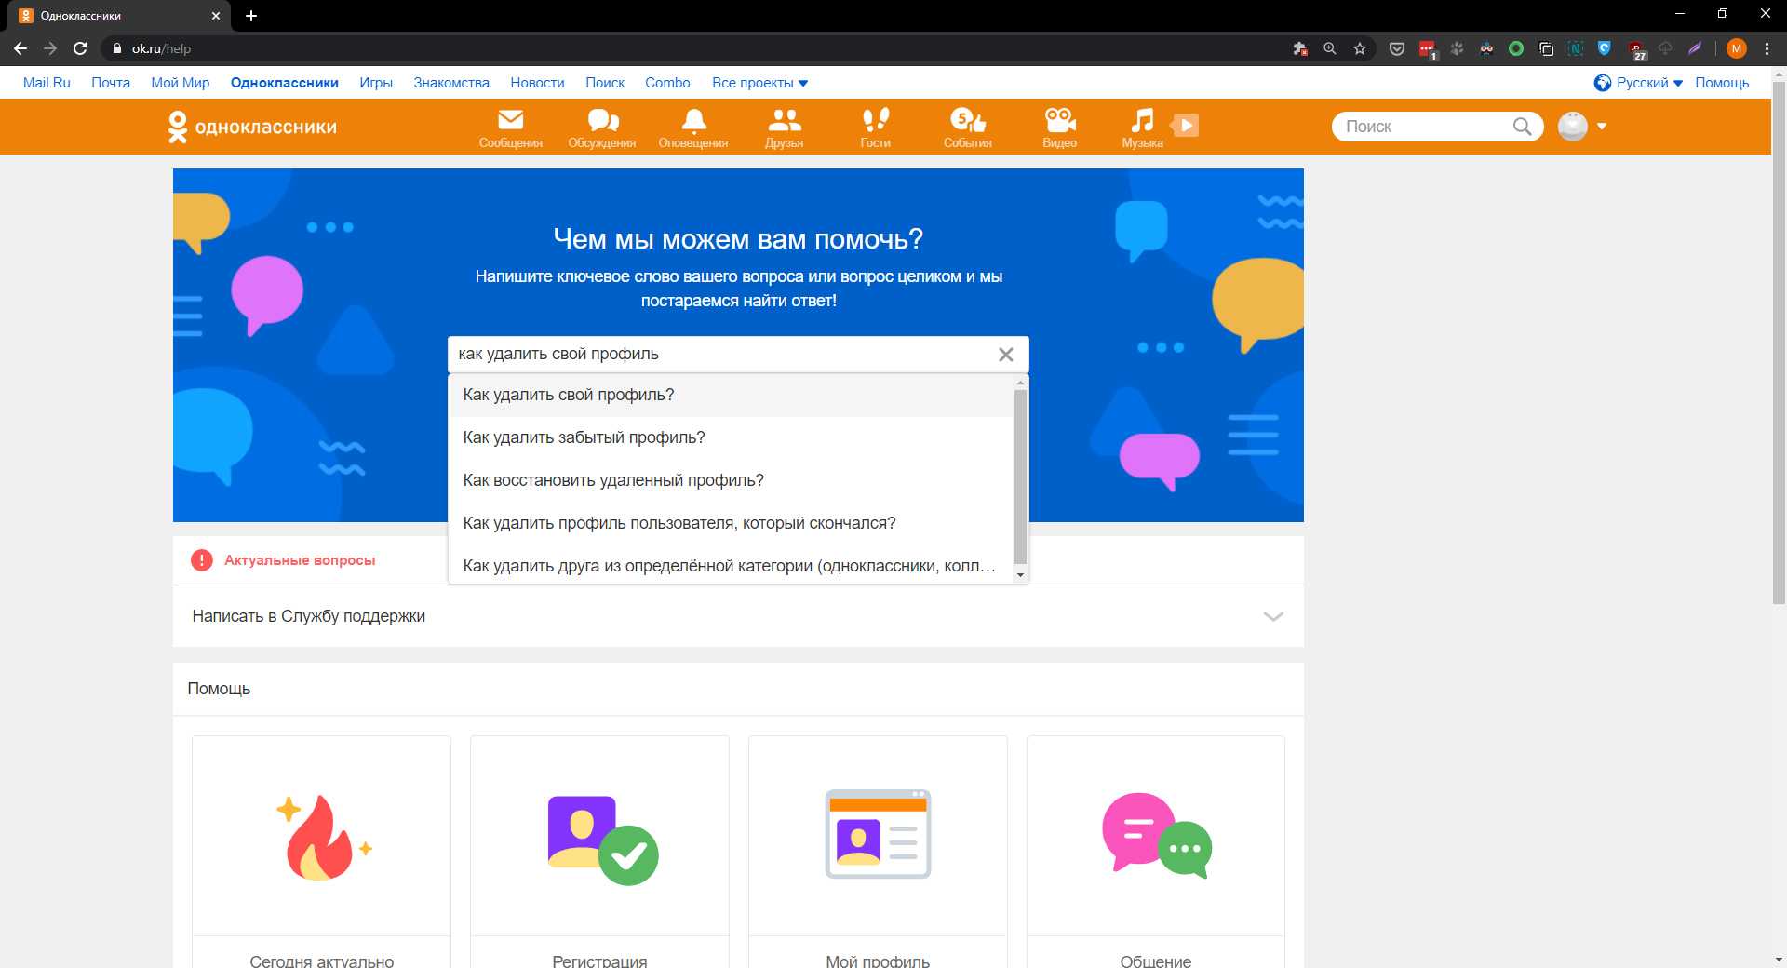Choose suggestion Как восстановить удаленный профиль?
1787x968 pixels.
click(x=613, y=480)
